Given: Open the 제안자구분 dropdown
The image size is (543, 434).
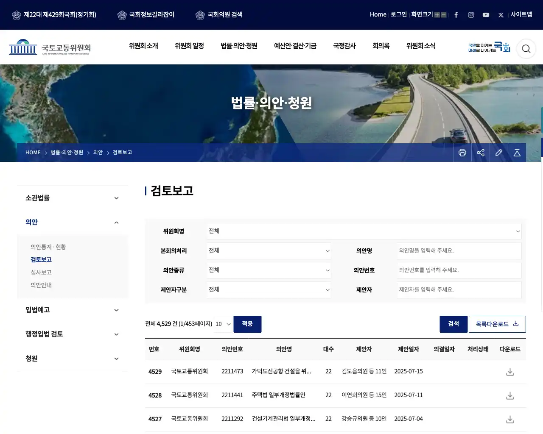Looking at the screenshot, I should [269, 289].
